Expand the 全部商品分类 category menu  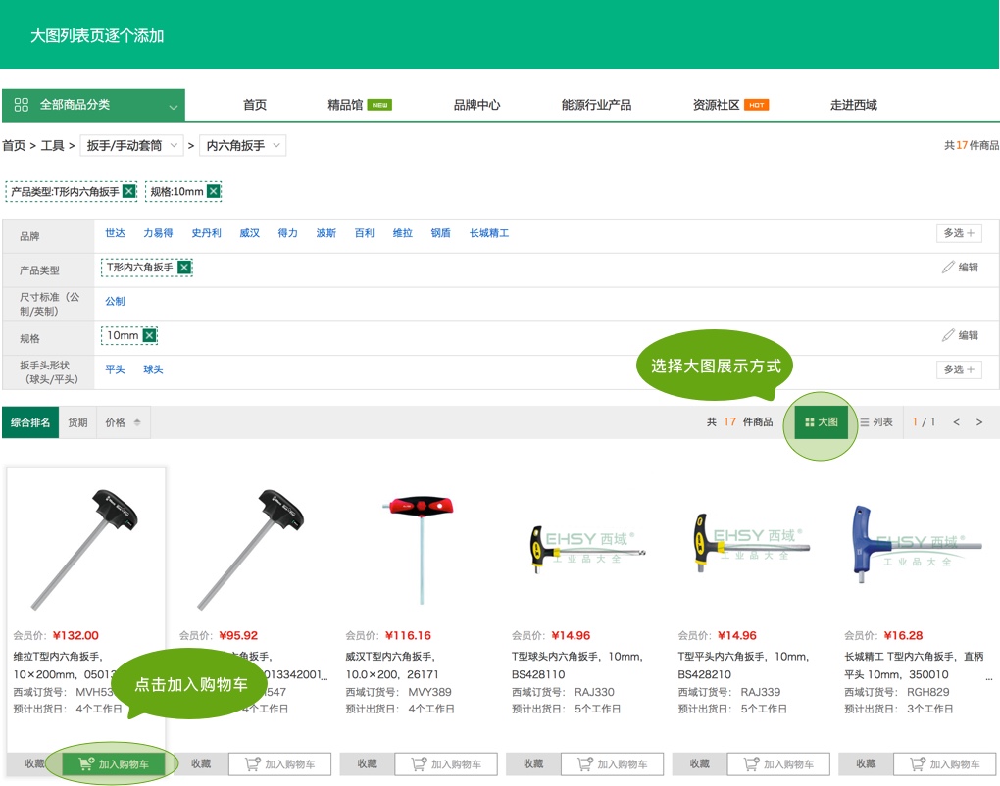click(x=93, y=105)
